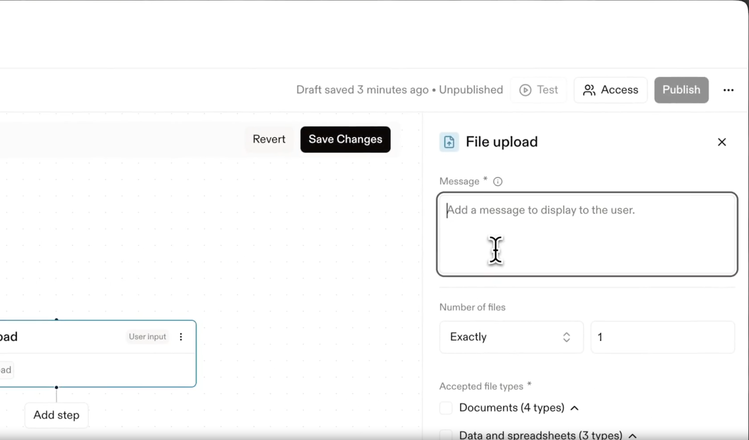Screen dimensions: 749x440
Task: Check the Documents file types checkbox
Action: tap(446, 408)
